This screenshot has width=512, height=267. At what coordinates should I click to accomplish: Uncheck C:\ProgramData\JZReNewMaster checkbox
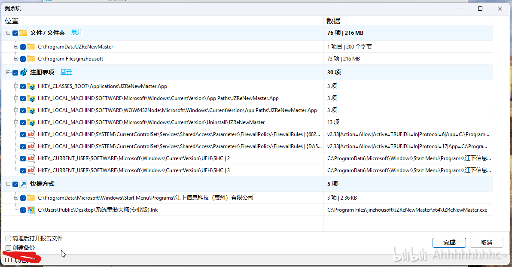[23, 47]
